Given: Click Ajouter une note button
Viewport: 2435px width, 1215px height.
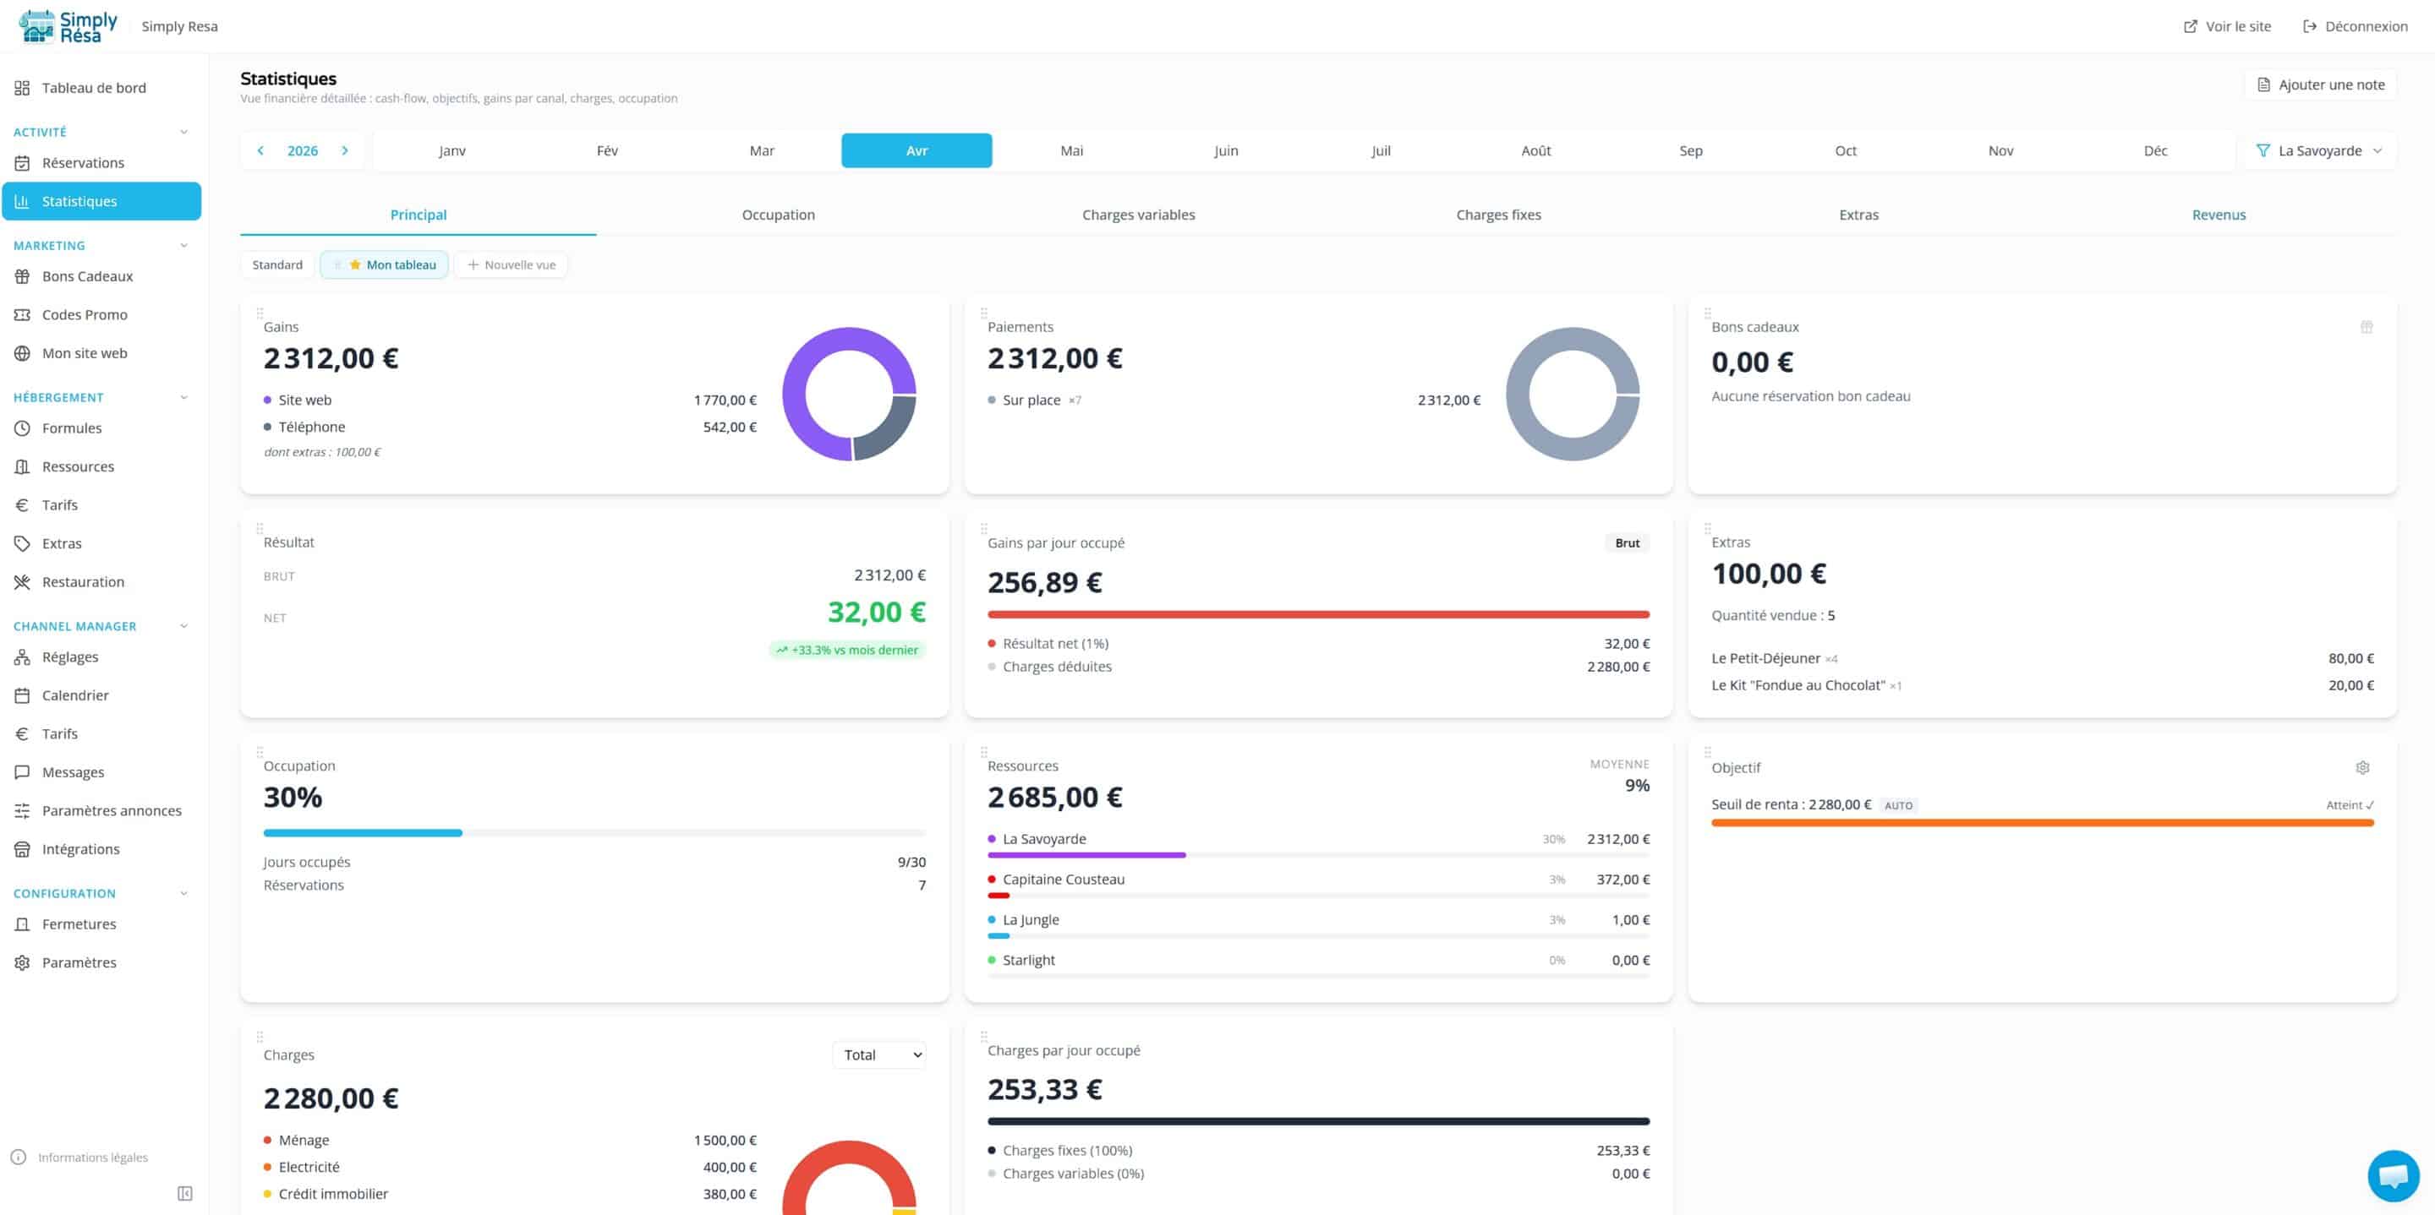Looking at the screenshot, I should pos(2321,85).
